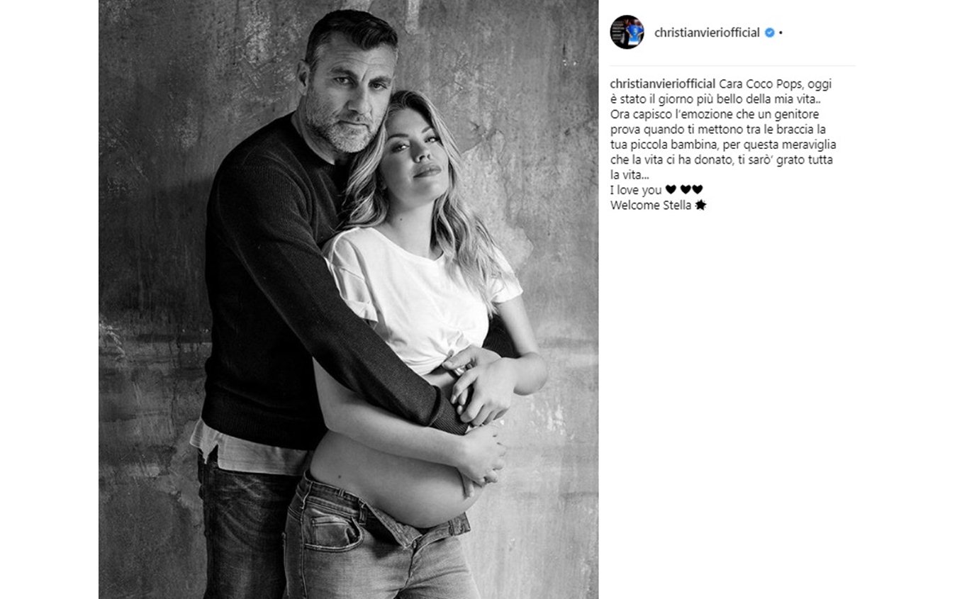This screenshot has height=599, width=957.
Task: Click the small dot after verified badge
Action: pyautogui.click(x=780, y=33)
